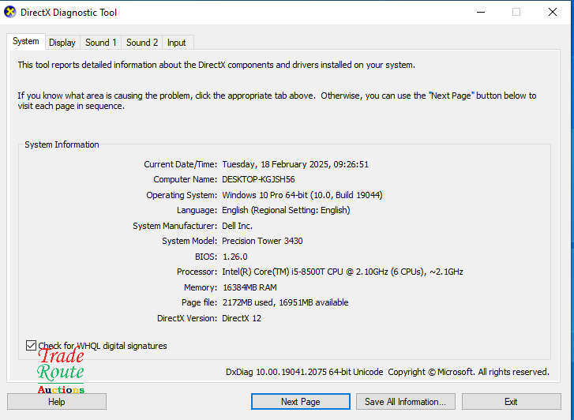Click the BIOS label

pos(206,257)
